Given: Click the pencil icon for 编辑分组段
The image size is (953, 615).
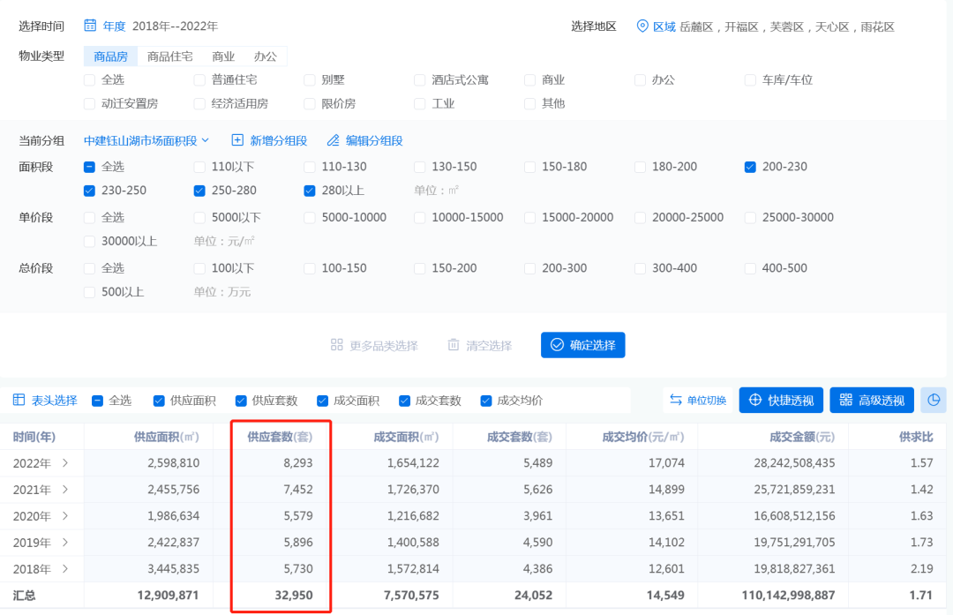Looking at the screenshot, I should tap(333, 140).
